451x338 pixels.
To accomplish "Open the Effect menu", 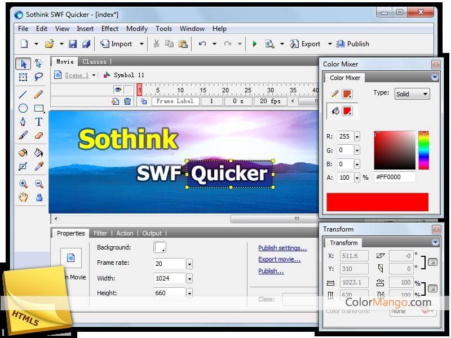I will point(110,29).
